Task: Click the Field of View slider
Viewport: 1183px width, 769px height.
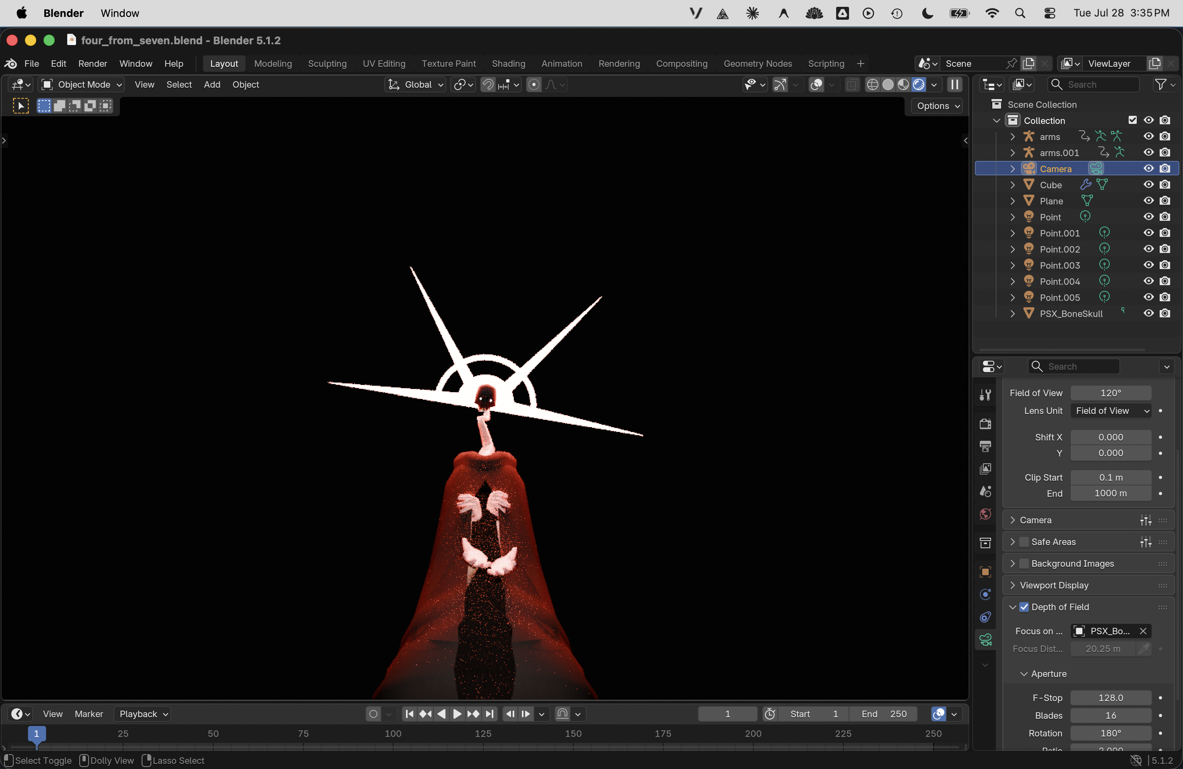Action: point(1111,393)
